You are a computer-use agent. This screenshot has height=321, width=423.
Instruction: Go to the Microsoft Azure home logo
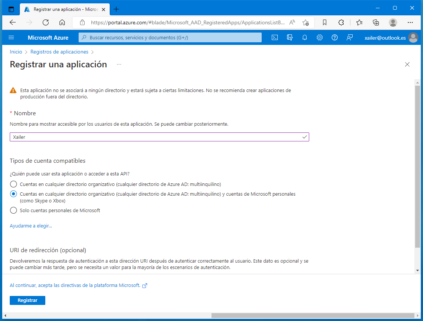pos(48,38)
